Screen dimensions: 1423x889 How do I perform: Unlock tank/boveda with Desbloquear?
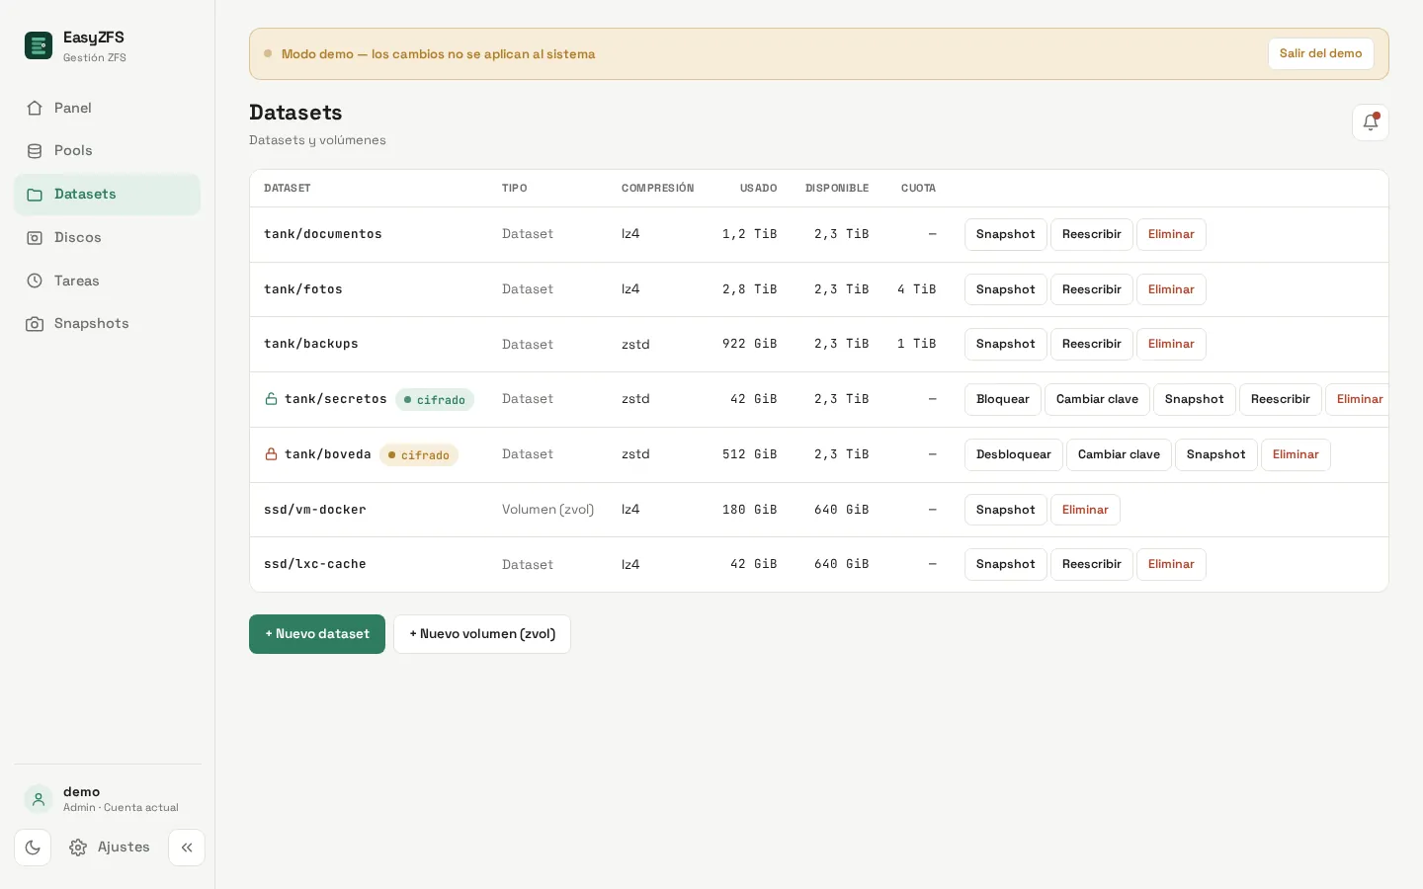tap(1013, 454)
